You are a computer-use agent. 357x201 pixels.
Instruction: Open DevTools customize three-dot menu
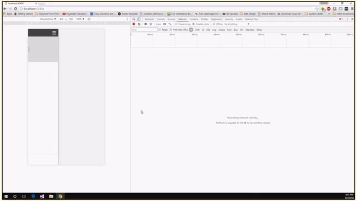(347, 19)
